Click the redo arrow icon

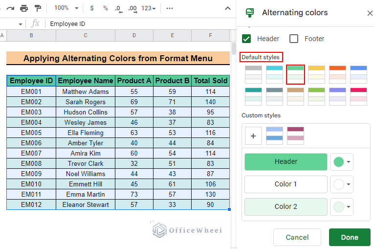[10, 9]
